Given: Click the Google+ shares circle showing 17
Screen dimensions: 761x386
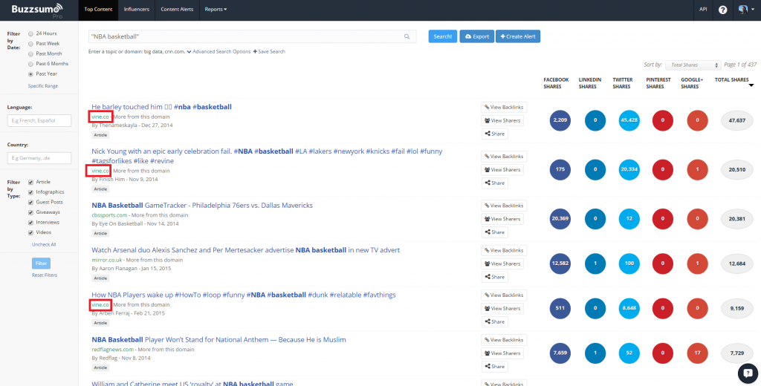Looking at the screenshot, I should click(697, 353).
